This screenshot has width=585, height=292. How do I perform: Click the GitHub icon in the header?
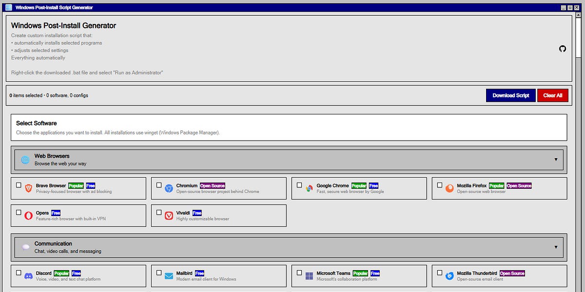[x=563, y=49]
